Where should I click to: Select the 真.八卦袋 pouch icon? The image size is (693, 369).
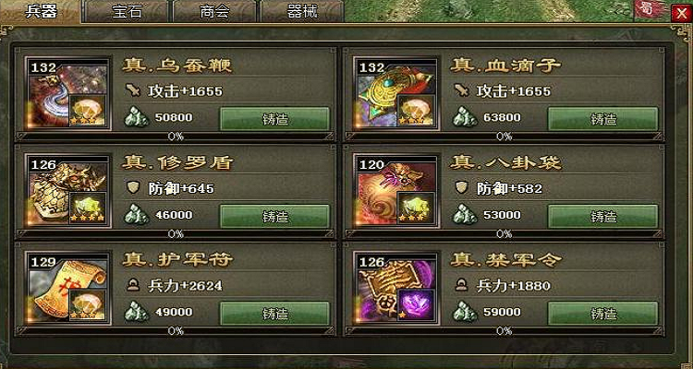tap(396, 191)
